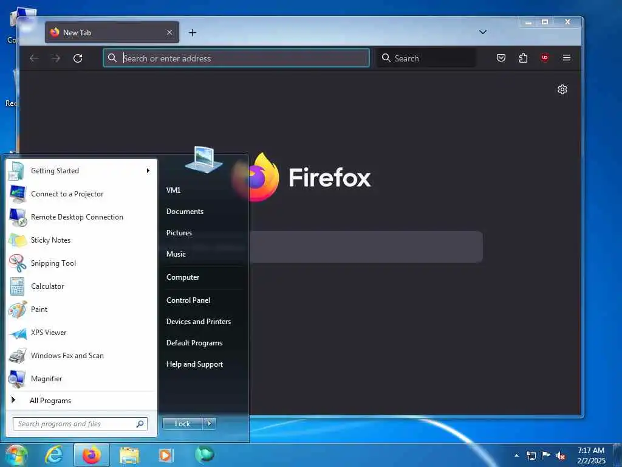Launch Connect to a Projector

[81, 194]
